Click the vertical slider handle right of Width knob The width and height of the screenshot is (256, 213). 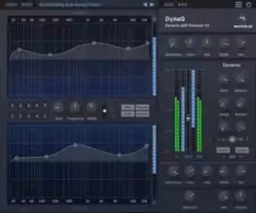[x=105, y=111]
